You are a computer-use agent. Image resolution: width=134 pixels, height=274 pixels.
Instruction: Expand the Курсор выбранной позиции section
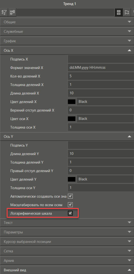67,241
